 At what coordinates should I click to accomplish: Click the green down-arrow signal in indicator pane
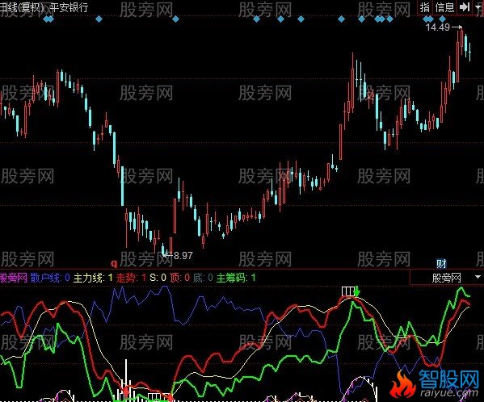357,291
